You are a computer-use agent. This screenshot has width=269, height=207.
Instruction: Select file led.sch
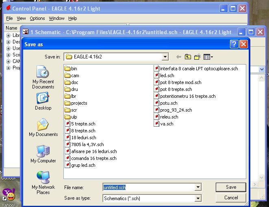[164, 75]
